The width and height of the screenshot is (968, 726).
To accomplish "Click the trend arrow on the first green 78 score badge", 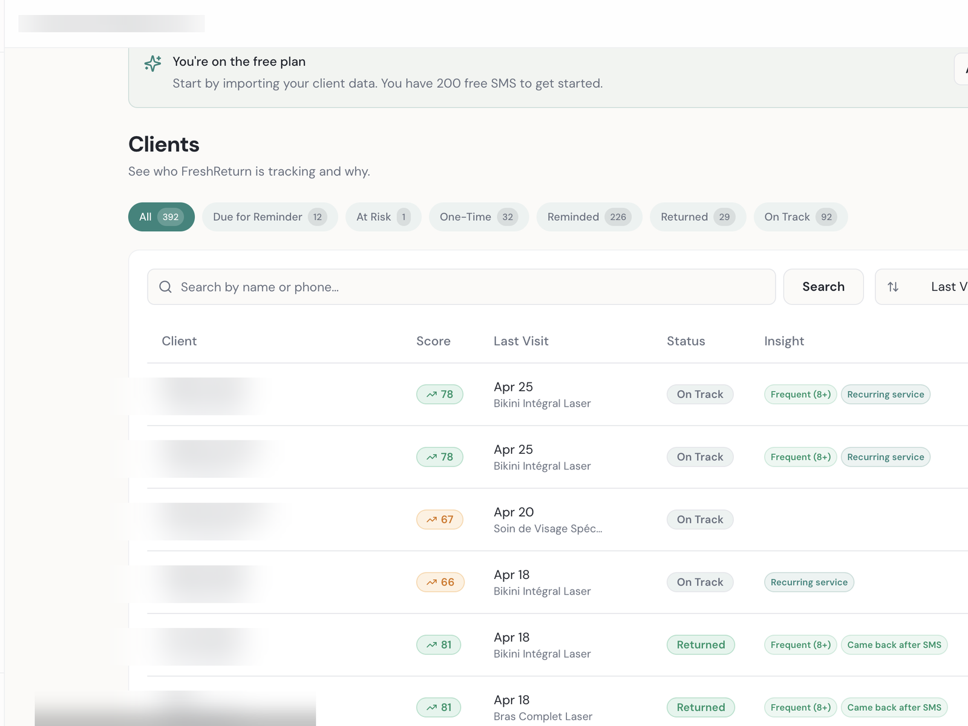I will 431,394.
